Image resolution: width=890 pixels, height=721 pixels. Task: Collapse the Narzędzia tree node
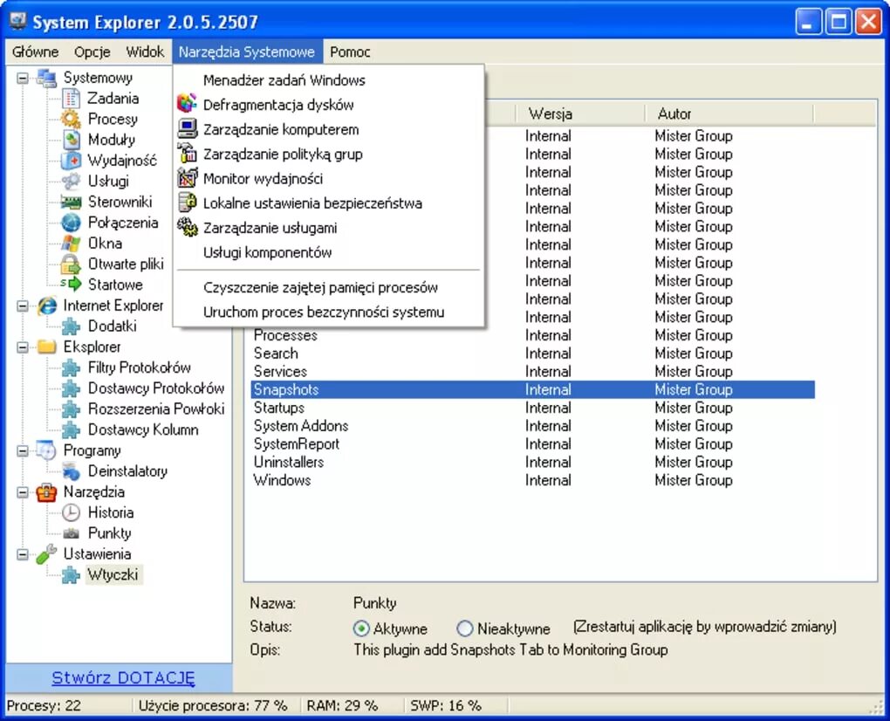[x=23, y=492]
